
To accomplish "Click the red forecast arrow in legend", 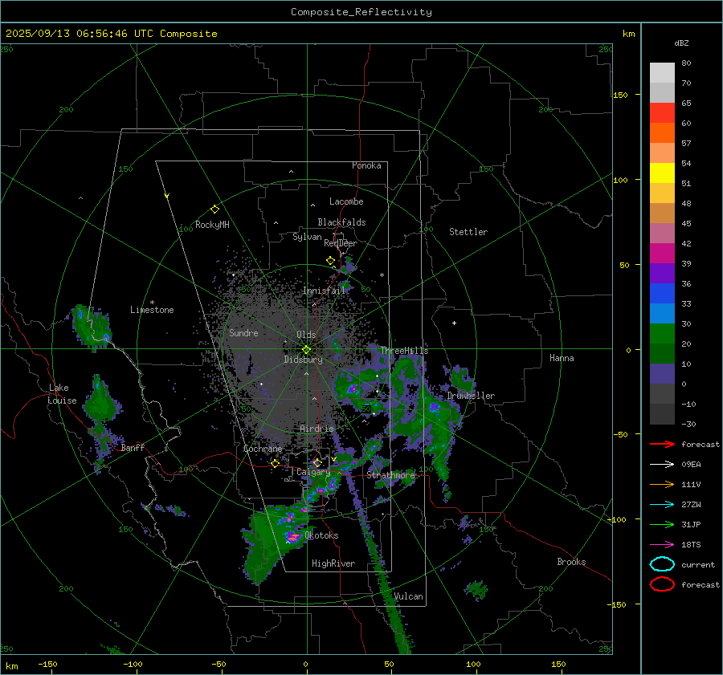I will (662, 444).
